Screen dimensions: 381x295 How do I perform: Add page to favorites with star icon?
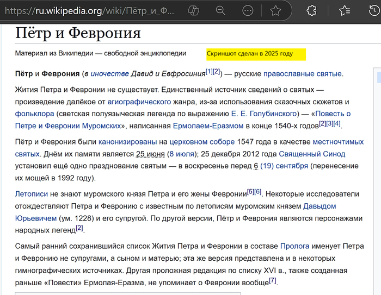[276, 10]
